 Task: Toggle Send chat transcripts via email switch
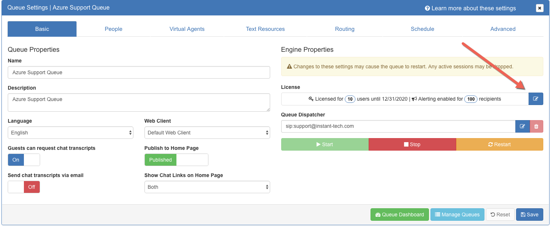tap(24, 187)
